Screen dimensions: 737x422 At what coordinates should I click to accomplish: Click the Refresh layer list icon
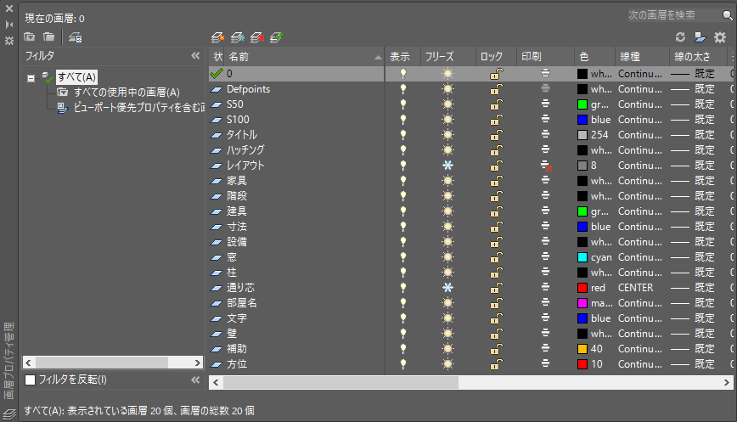(x=680, y=37)
